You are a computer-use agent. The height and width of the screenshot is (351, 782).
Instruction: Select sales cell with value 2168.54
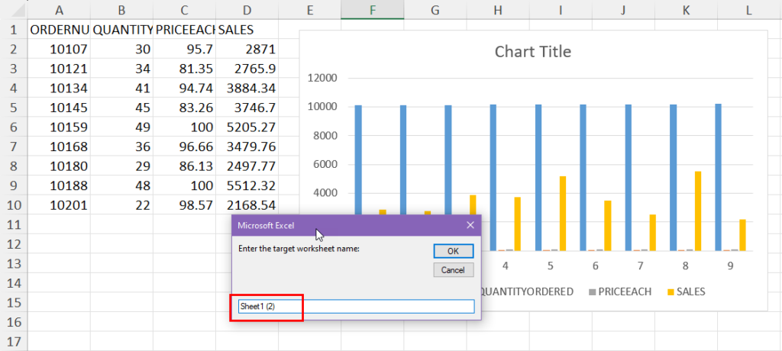(247, 205)
